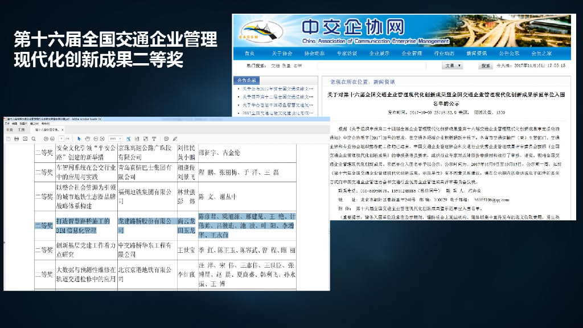
Task: Open the 编辑 menu in Acrobat
Action: pos(14,124)
